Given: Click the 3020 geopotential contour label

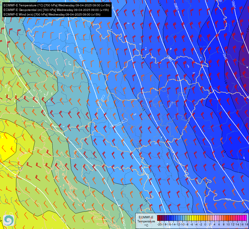Looking at the screenshot, I should (81, 57).
